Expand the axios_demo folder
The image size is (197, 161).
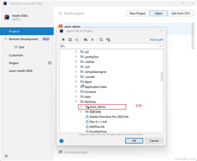81,107
